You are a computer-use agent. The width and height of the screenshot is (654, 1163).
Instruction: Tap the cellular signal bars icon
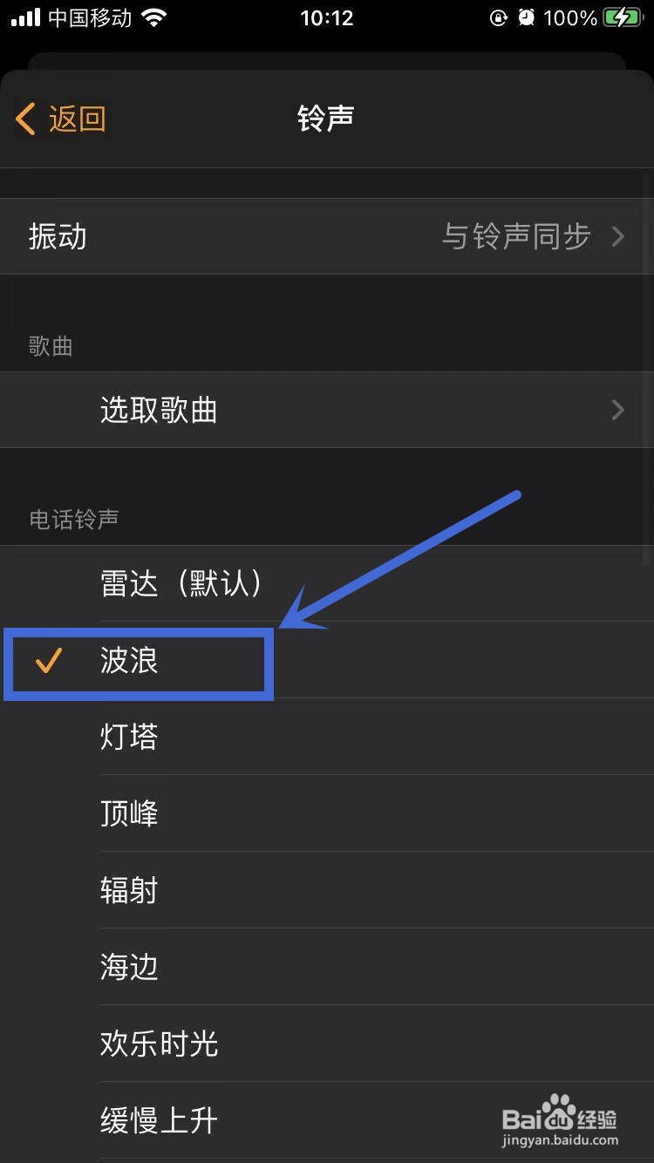pyautogui.click(x=24, y=17)
